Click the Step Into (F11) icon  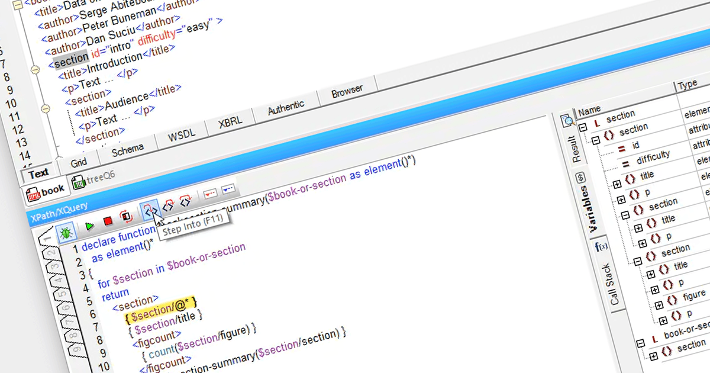pos(151,210)
